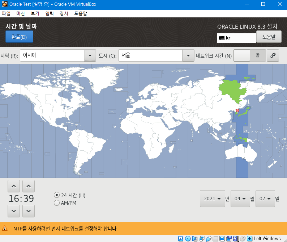Click the audio status icon
This screenshot has height=242, width=287.
coord(194,238)
